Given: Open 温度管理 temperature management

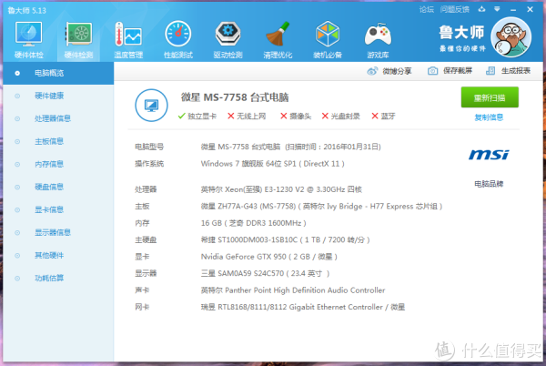Looking at the screenshot, I should (x=128, y=39).
